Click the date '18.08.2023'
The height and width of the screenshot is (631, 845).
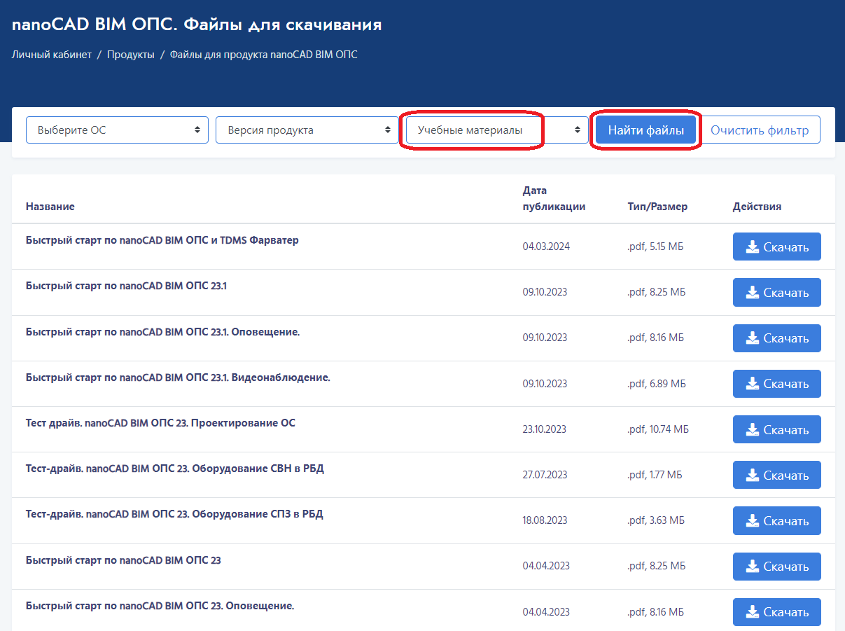coord(545,520)
